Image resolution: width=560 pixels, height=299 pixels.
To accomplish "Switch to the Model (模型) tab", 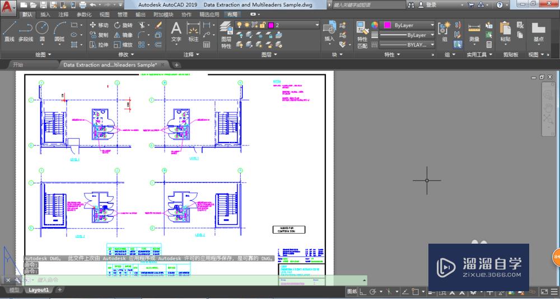I will point(14,290).
